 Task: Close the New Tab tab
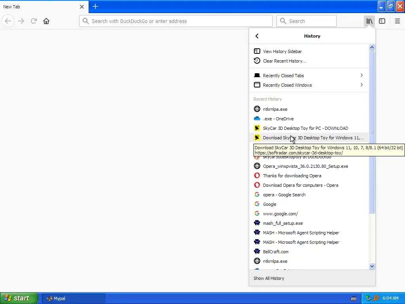(x=81, y=7)
